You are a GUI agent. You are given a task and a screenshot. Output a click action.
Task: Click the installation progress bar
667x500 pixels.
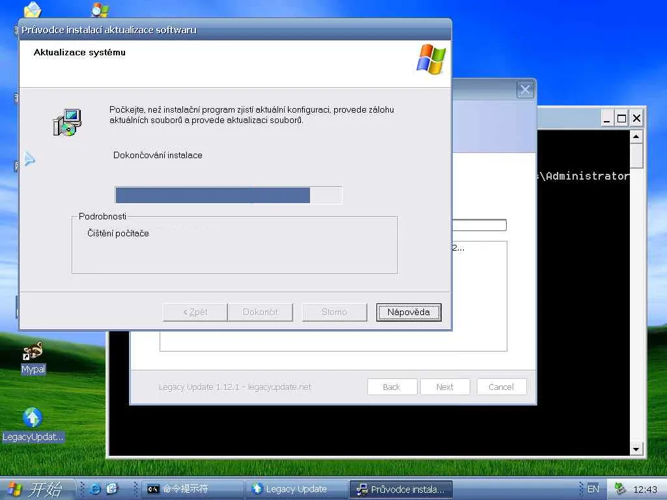click(x=229, y=195)
